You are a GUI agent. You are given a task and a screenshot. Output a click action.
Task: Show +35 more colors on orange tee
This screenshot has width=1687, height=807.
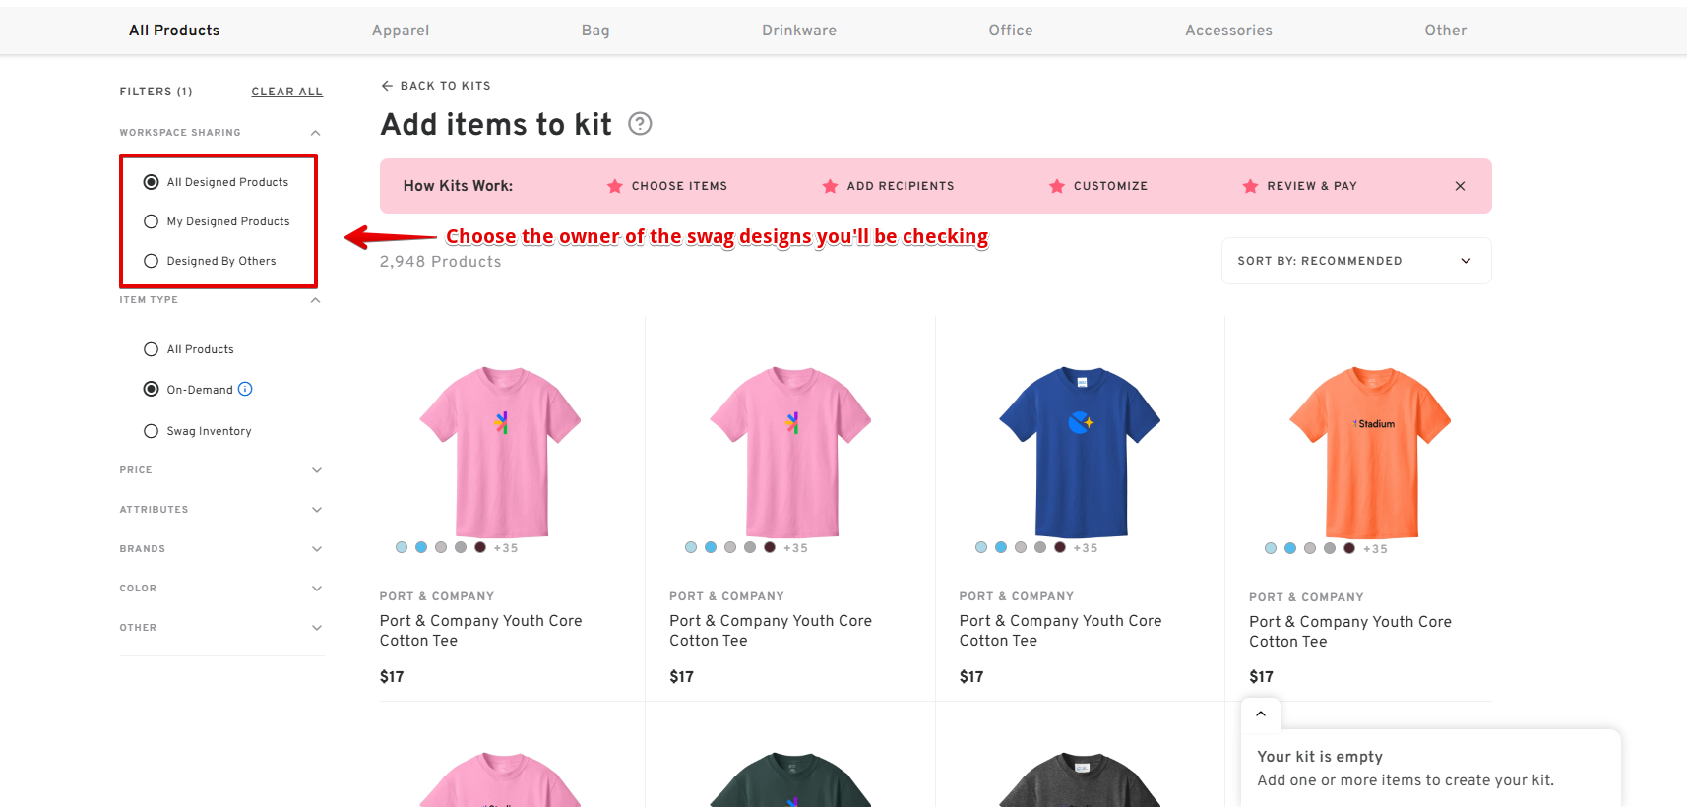pyautogui.click(x=1375, y=549)
